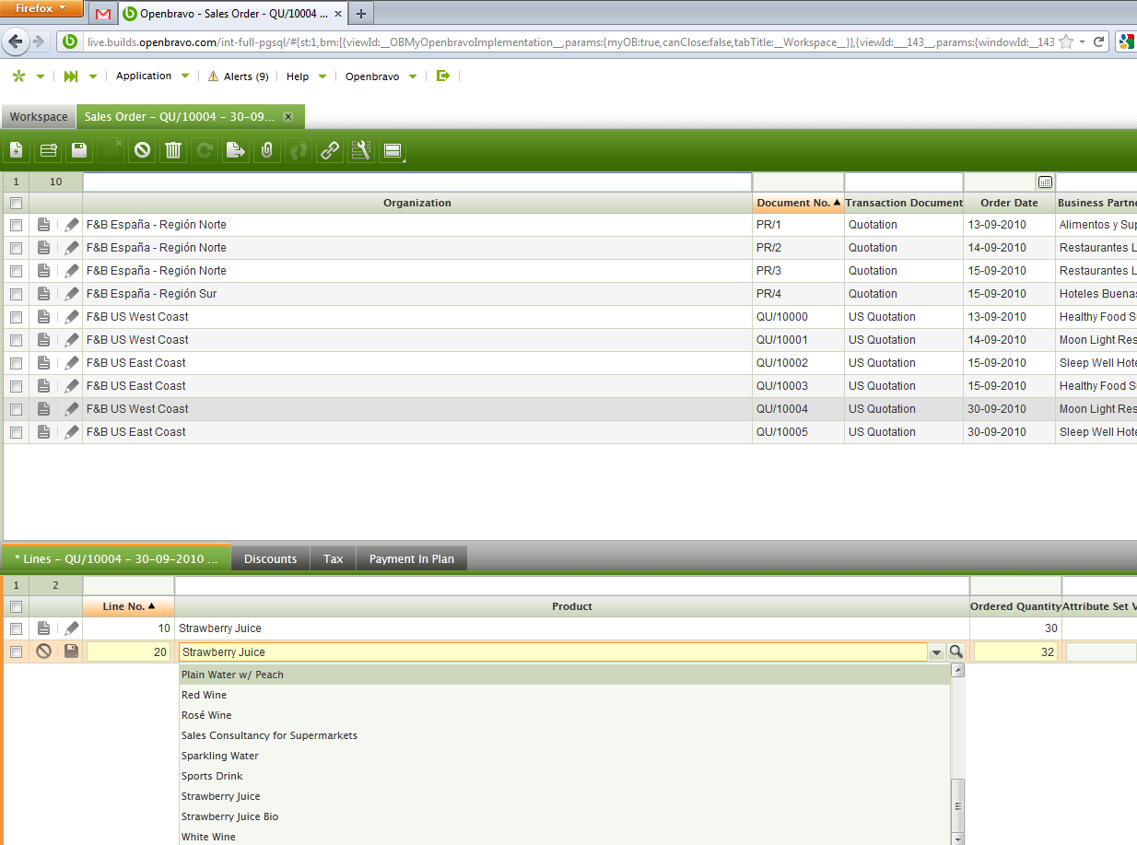Click the Save toolbar icon
The width and height of the screenshot is (1137, 845).
[x=79, y=150]
